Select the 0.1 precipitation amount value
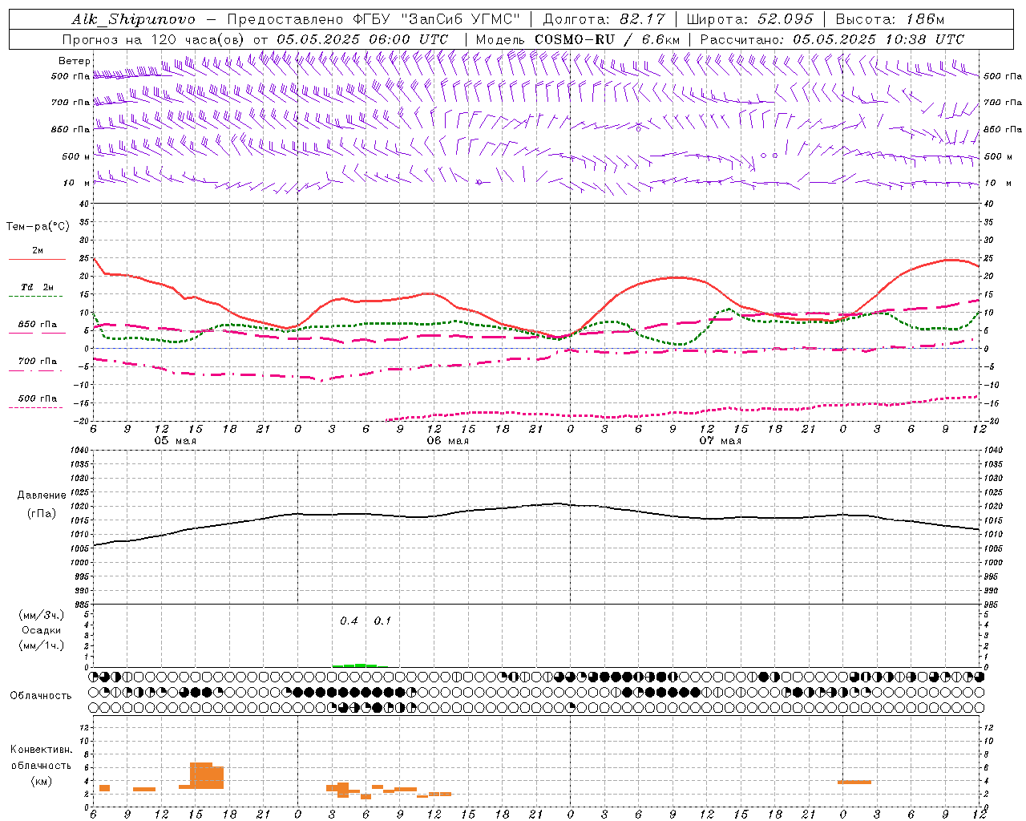 [x=382, y=621]
